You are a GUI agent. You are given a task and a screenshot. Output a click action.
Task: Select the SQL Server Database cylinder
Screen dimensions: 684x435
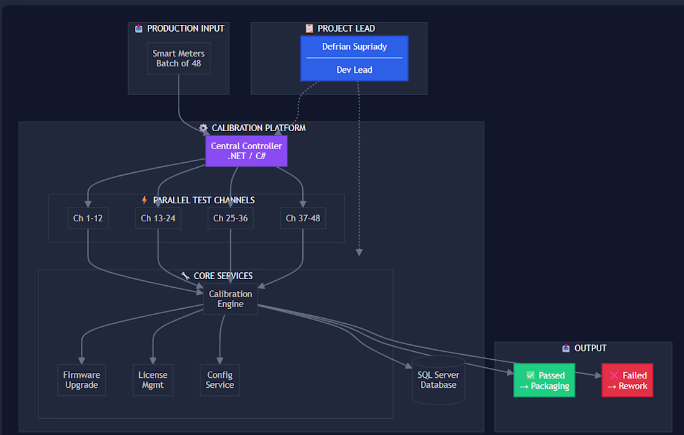[x=438, y=380]
